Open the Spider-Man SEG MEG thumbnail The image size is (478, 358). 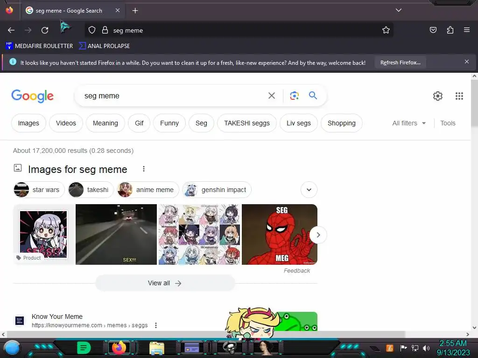pyautogui.click(x=280, y=234)
